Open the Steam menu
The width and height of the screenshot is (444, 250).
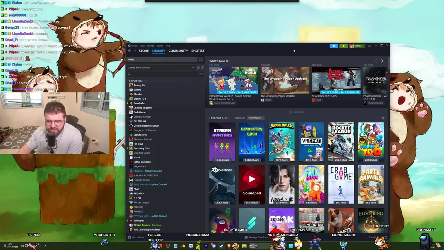pos(134,46)
